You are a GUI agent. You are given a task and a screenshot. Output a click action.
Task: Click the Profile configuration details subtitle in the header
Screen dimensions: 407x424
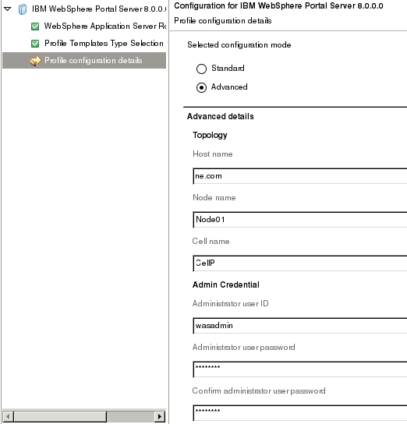tap(223, 21)
